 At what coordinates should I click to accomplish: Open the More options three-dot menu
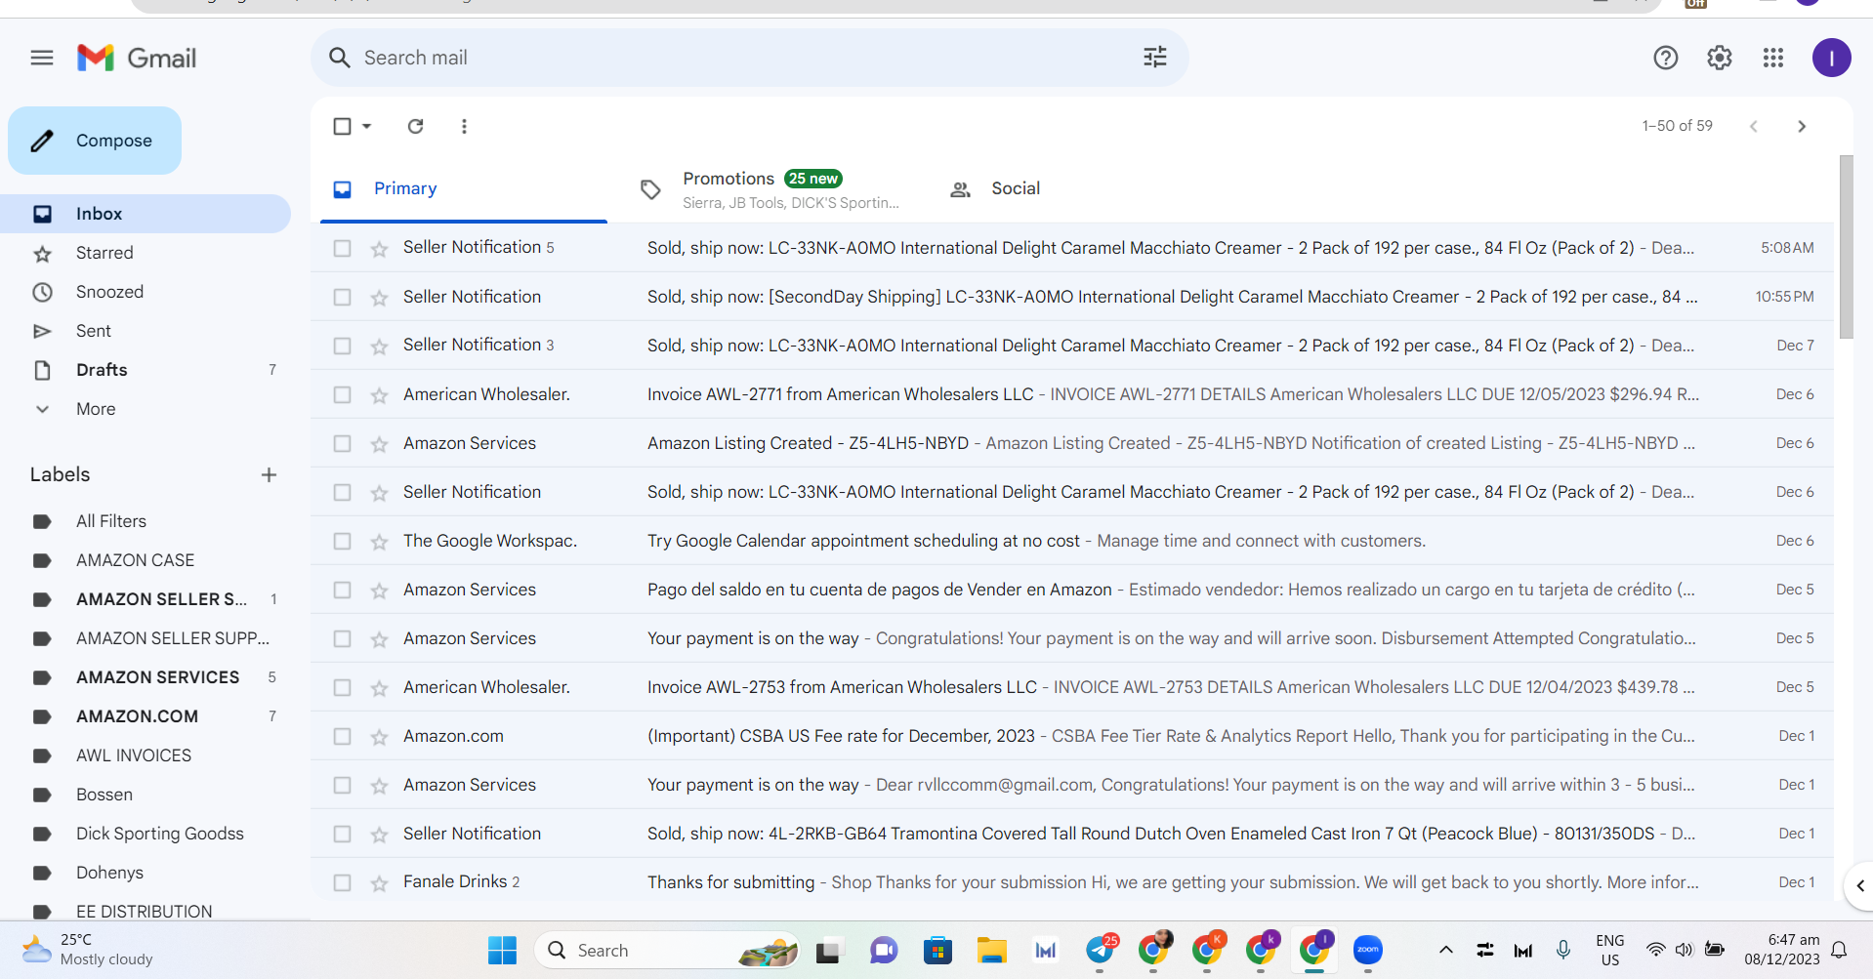click(x=464, y=126)
